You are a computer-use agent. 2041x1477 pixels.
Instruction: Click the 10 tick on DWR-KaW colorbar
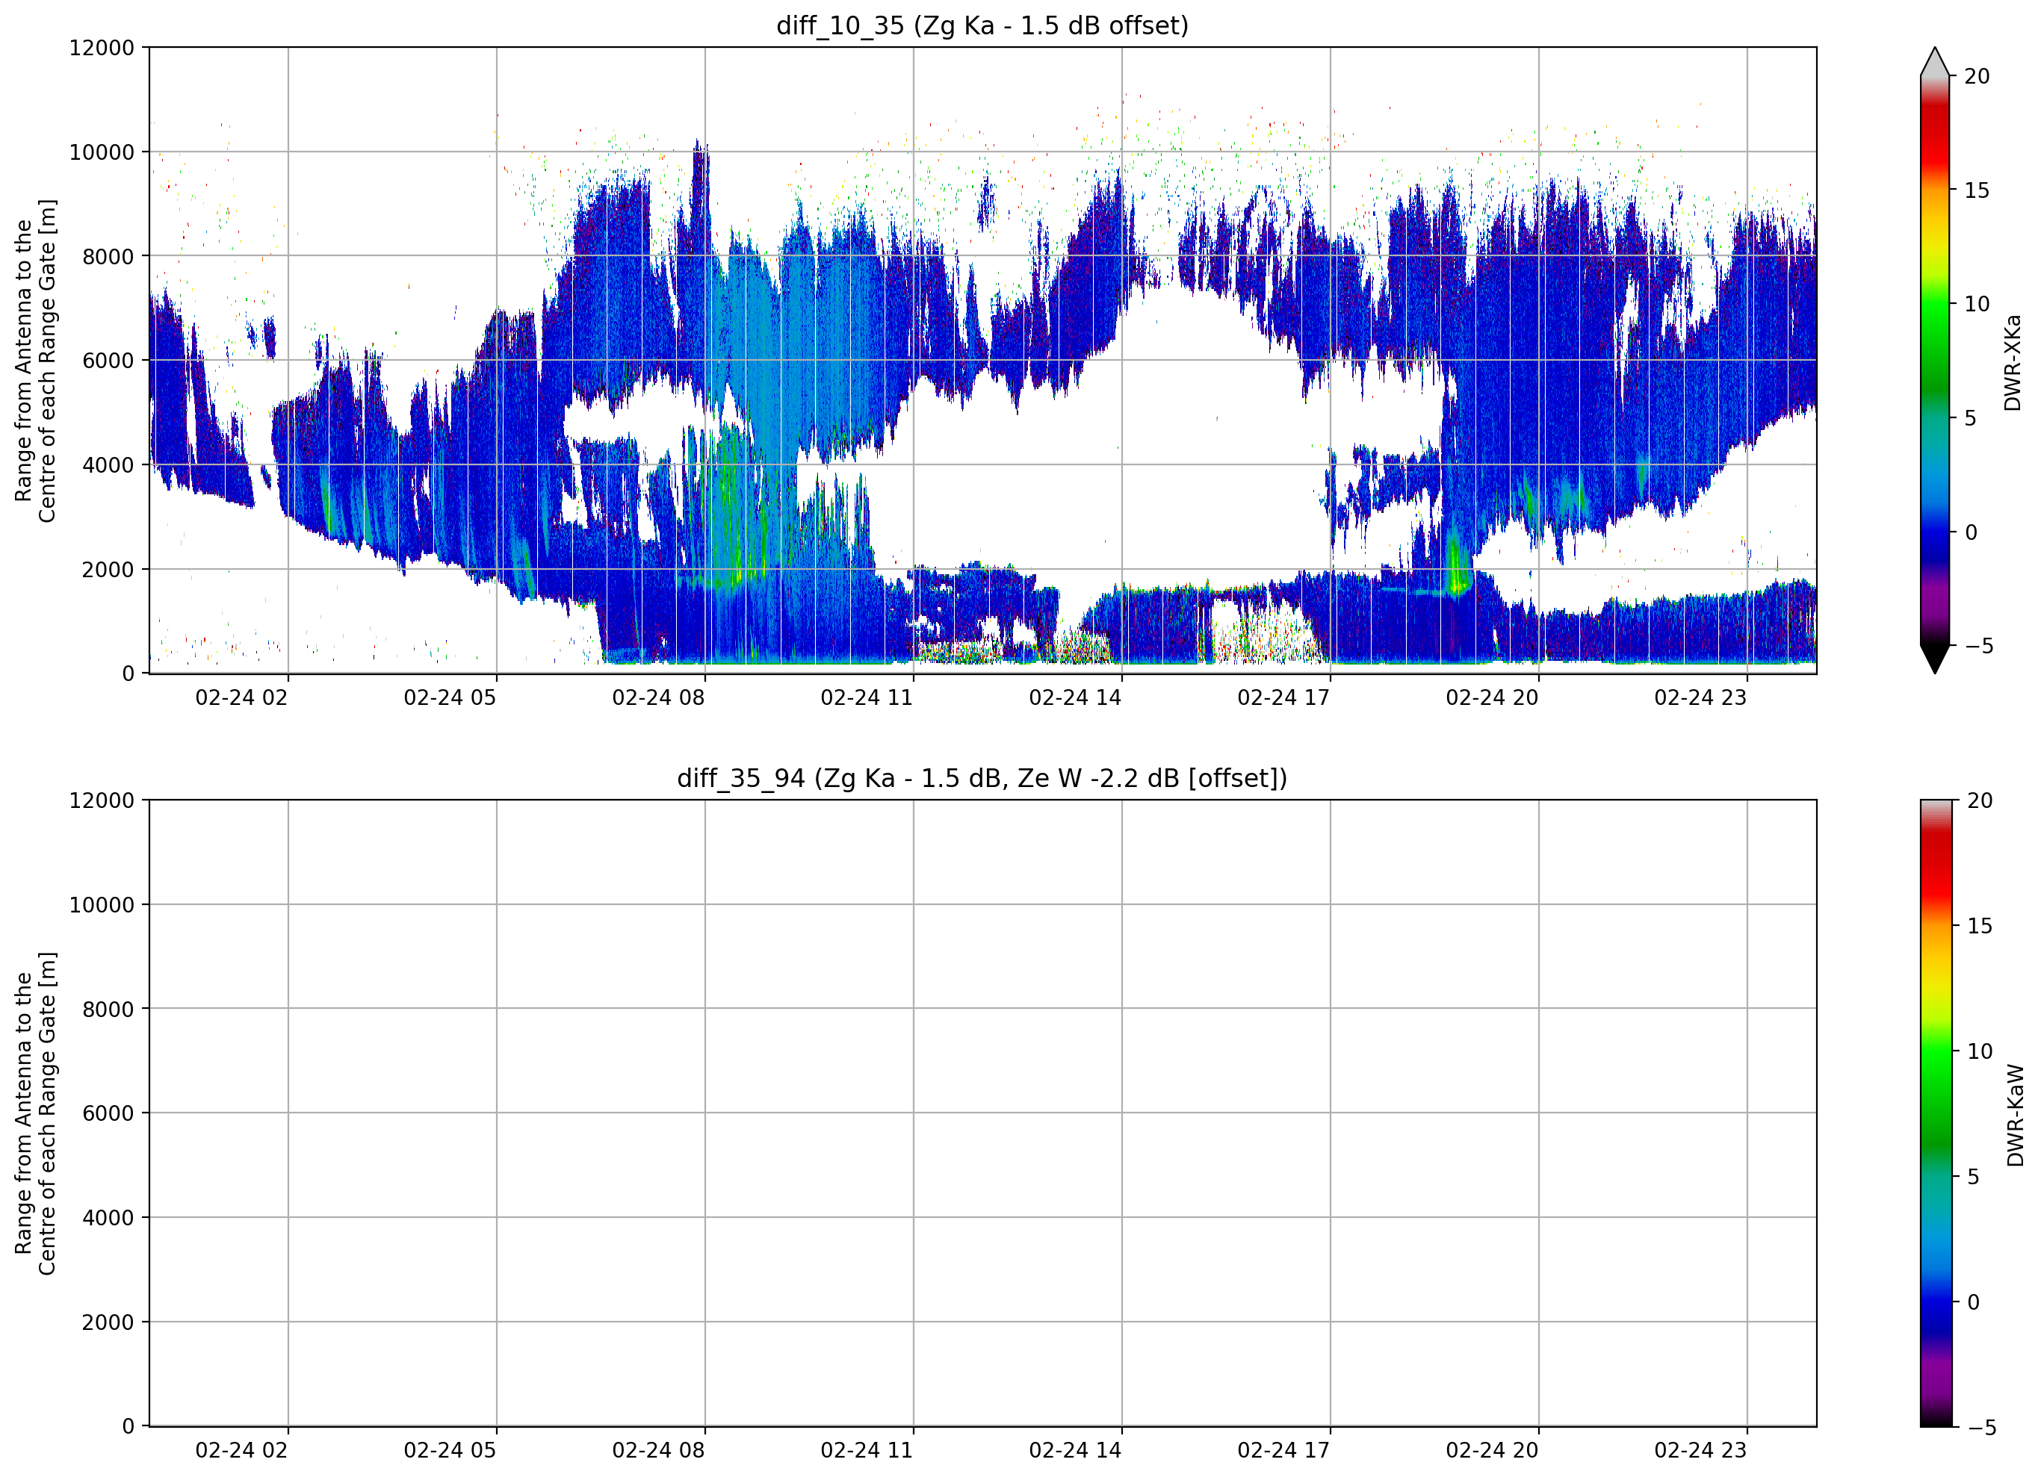(1980, 1051)
